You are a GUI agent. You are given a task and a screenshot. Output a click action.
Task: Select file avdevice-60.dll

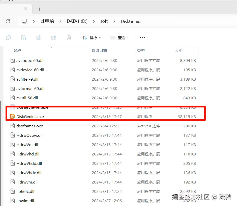tap(30, 70)
